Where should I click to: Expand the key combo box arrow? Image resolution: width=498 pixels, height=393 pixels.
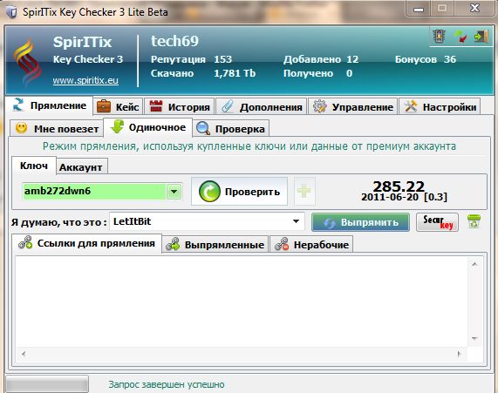174,192
